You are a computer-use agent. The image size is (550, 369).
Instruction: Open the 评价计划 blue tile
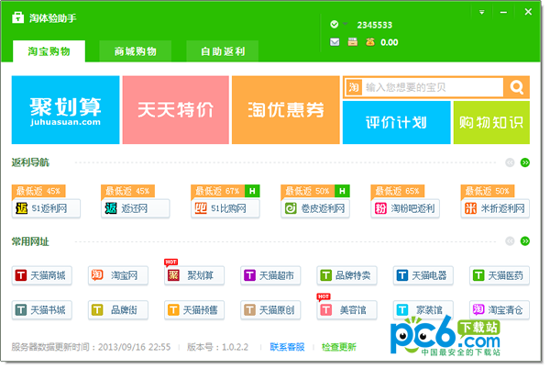point(396,122)
